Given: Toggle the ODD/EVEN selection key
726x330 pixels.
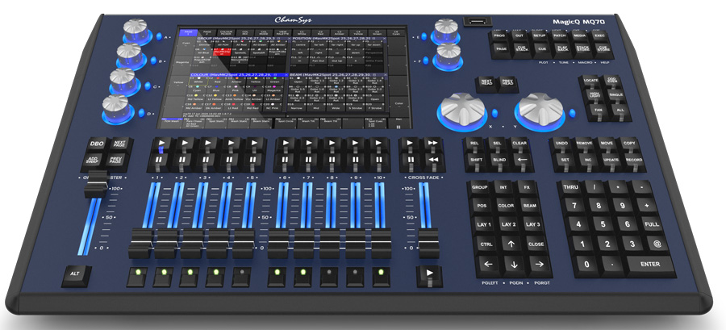Looking at the screenshot, I should pos(612,80).
